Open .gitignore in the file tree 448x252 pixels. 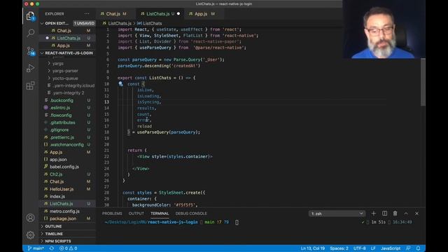pyautogui.click(x=59, y=129)
